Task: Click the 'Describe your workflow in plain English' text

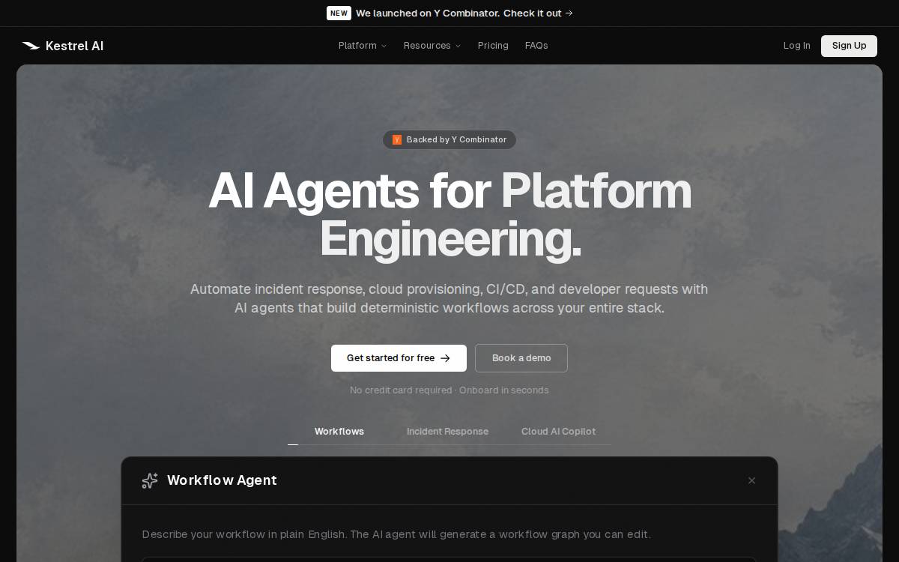Action: (396, 534)
